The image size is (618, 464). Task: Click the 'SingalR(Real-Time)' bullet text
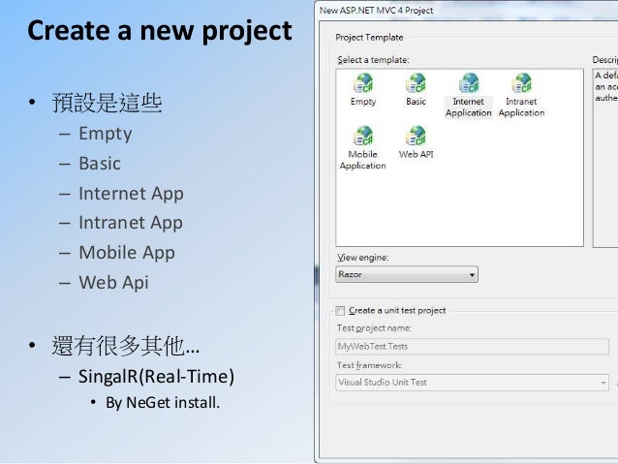click(x=157, y=377)
